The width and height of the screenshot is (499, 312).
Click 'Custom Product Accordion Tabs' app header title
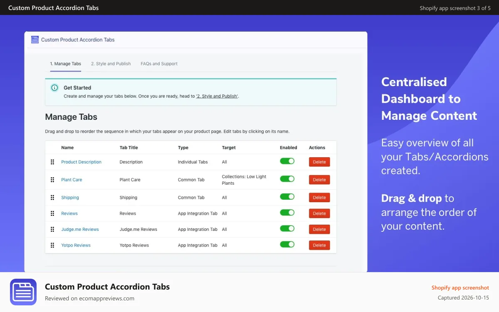point(78,40)
